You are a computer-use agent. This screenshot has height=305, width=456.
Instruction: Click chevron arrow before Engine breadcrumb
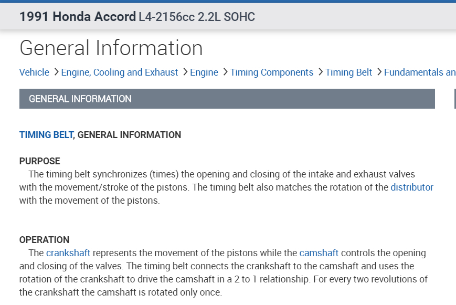[x=185, y=72]
